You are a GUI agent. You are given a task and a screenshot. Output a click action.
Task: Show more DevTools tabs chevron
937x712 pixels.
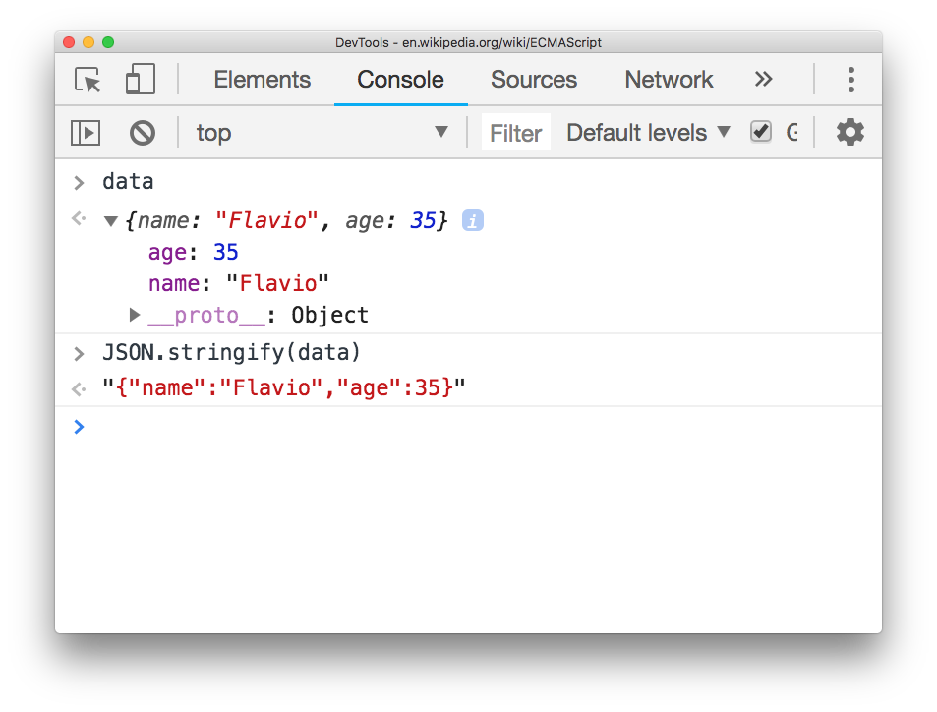click(x=763, y=80)
